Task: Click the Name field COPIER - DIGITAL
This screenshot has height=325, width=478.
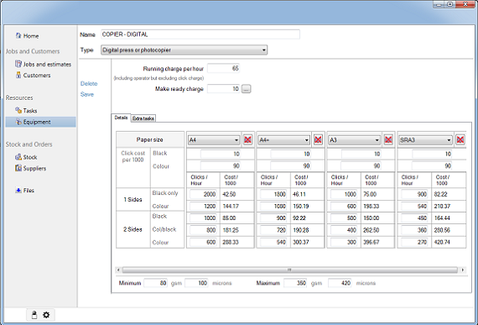Action: (x=200, y=34)
